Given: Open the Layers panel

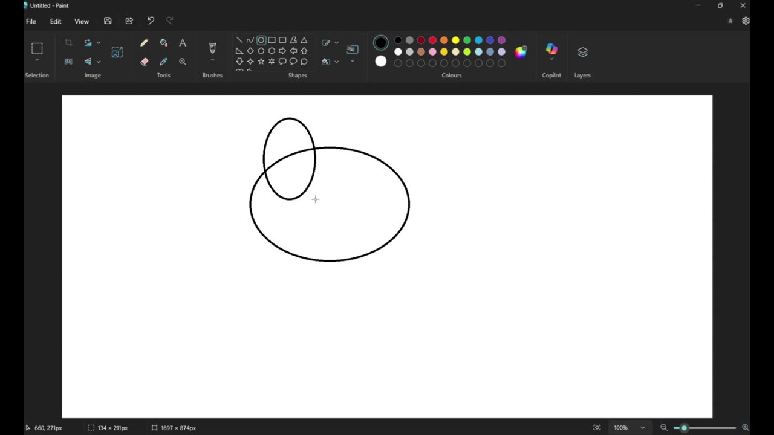Looking at the screenshot, I should [582, 52].
